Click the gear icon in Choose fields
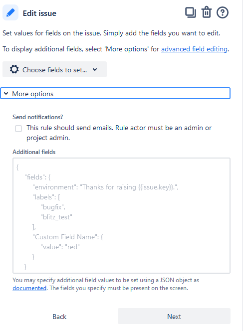 pyautogui.click(x=14, y=69)
